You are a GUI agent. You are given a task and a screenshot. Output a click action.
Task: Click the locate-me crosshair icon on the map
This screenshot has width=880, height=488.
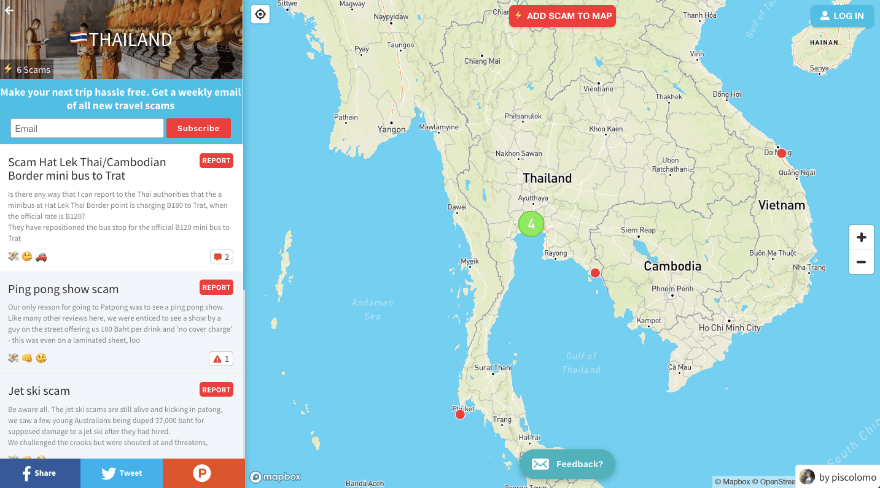coord(260,14)
